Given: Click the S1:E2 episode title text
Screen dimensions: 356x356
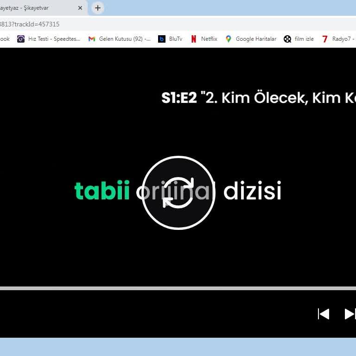Looking at the screenshot, I should click(x=259, y=98).
